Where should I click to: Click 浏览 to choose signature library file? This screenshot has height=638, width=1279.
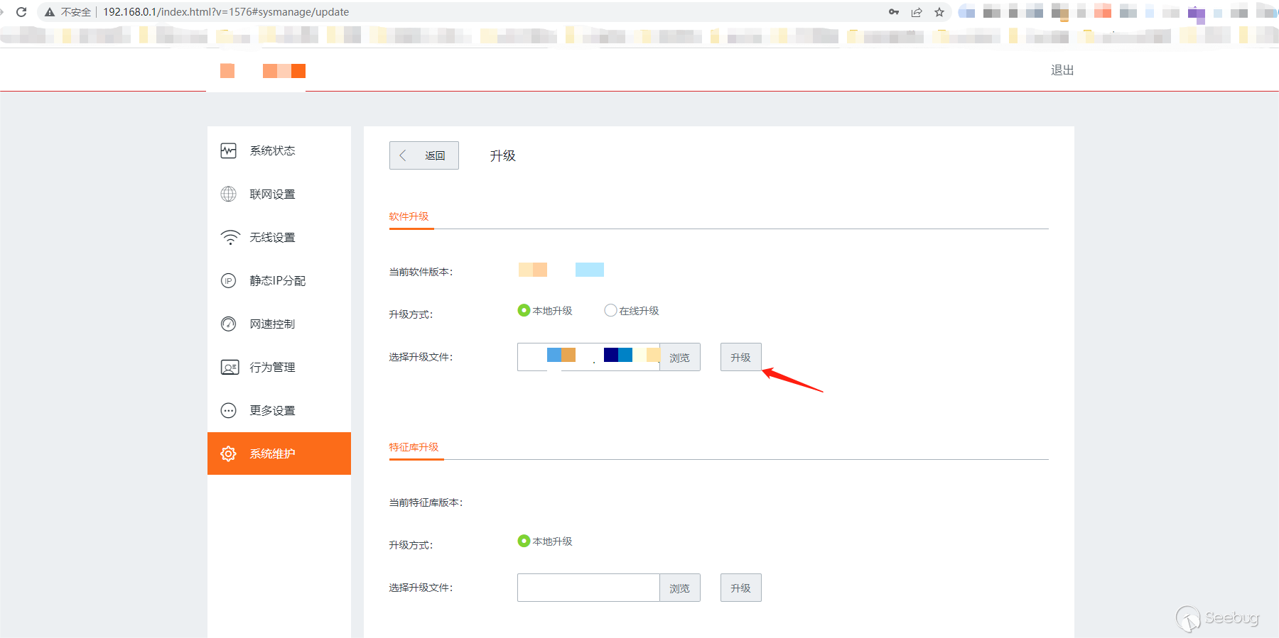[x=679, y=588]
